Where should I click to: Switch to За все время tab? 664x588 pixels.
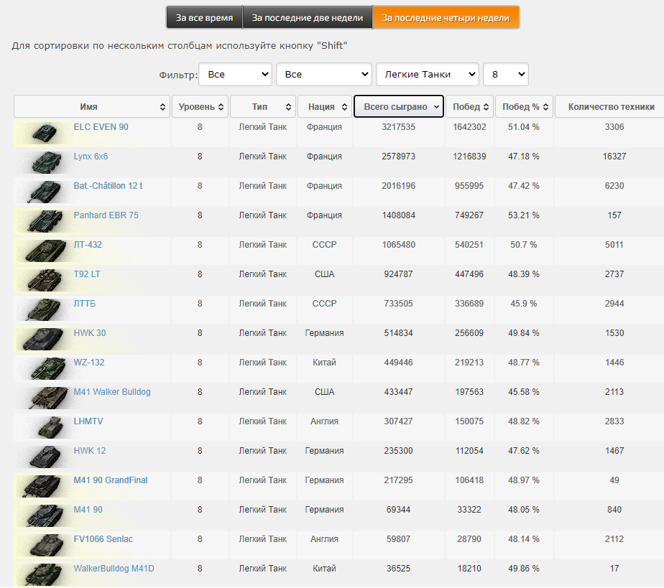click(x=204, y=18)
